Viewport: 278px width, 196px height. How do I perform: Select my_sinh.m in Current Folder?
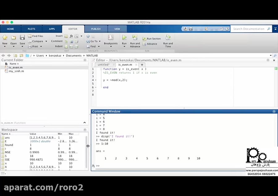[x=16, y=71]
